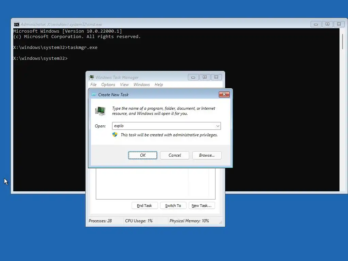Click the End Task button
Viewport: 348px width, 261px height.
[144, 206]
